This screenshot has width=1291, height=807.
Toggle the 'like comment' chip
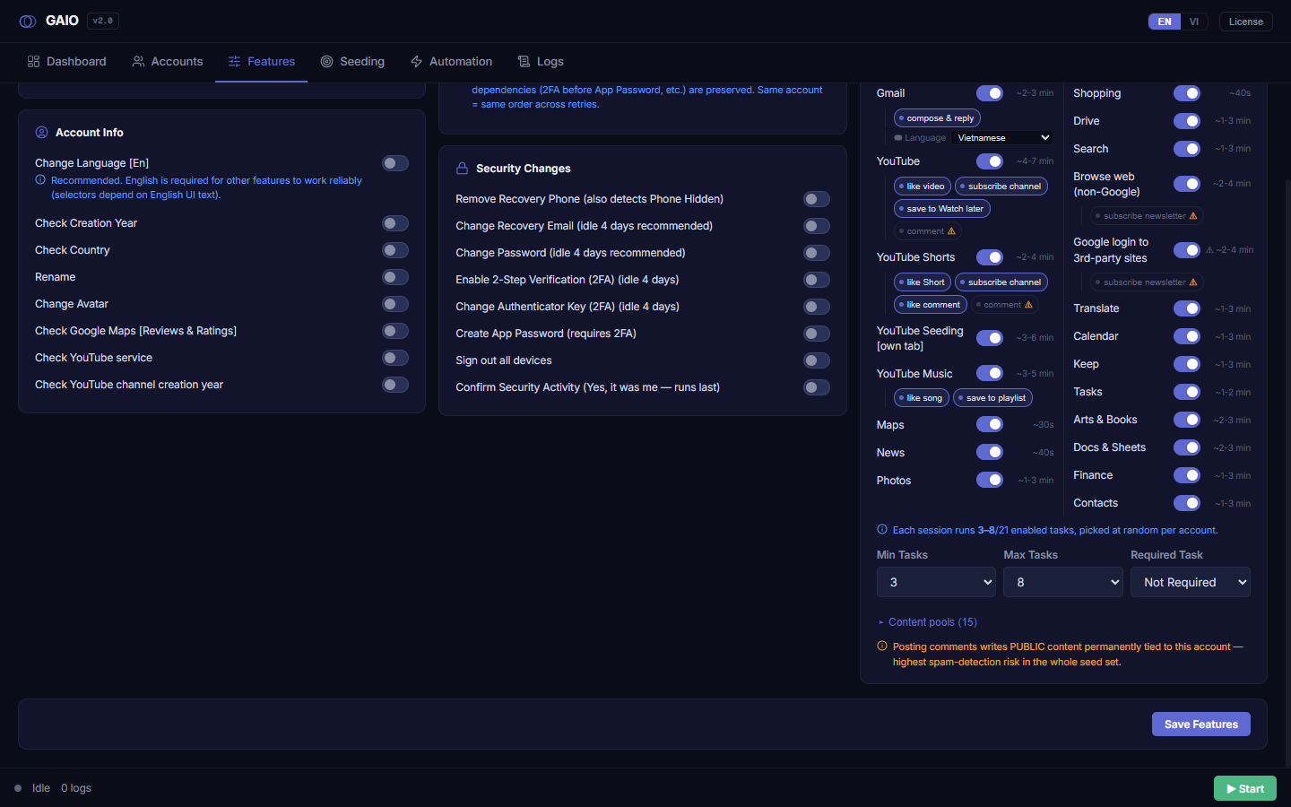point(931,305)
